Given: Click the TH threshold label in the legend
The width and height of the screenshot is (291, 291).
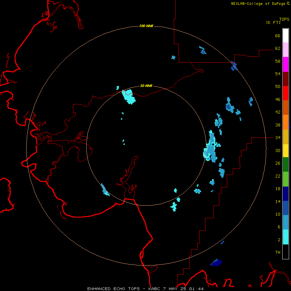Looking at the screenshot, I should pyautogui.click(x=278, y=252).
